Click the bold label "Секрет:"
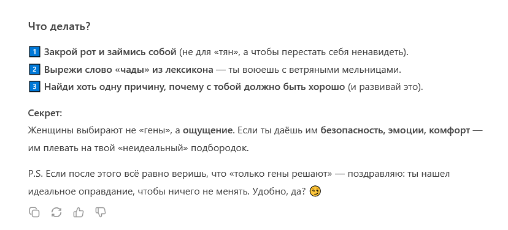508x230 pixels. pos(45,113)
